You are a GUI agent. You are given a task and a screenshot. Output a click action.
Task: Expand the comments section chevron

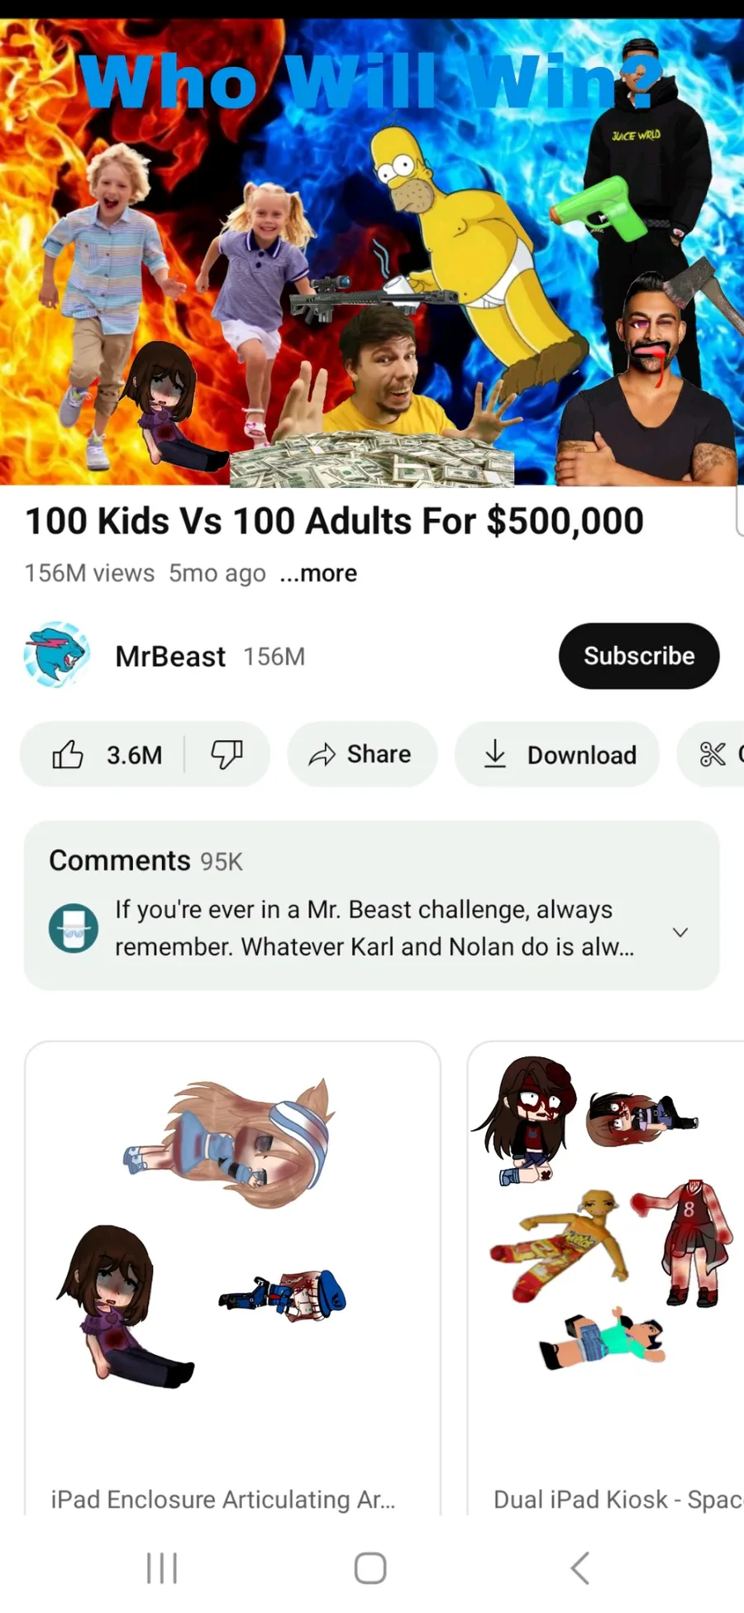[680, 932]
